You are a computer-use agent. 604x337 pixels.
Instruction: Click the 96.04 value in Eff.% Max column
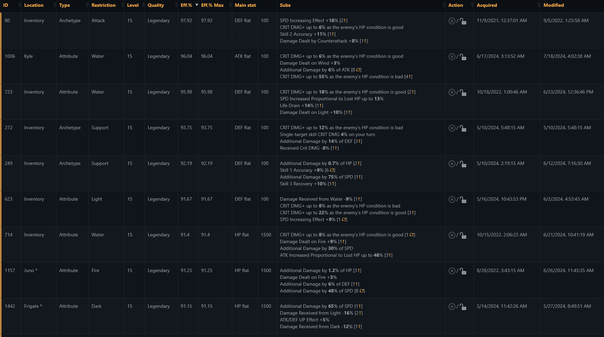point(207,56)
